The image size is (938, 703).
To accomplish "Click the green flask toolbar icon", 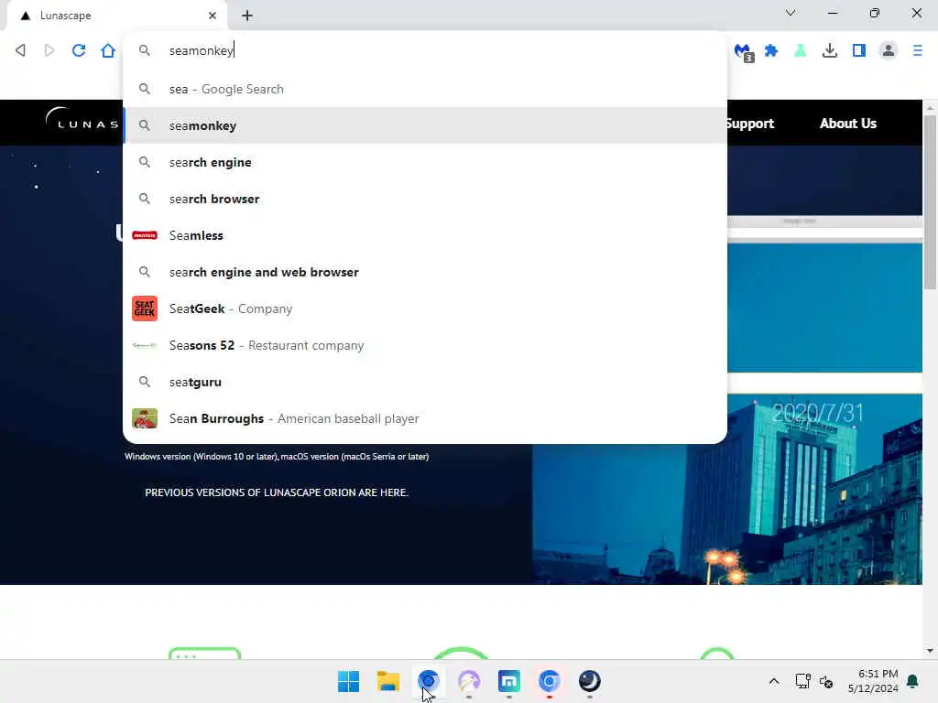I will tap(800, 51).
